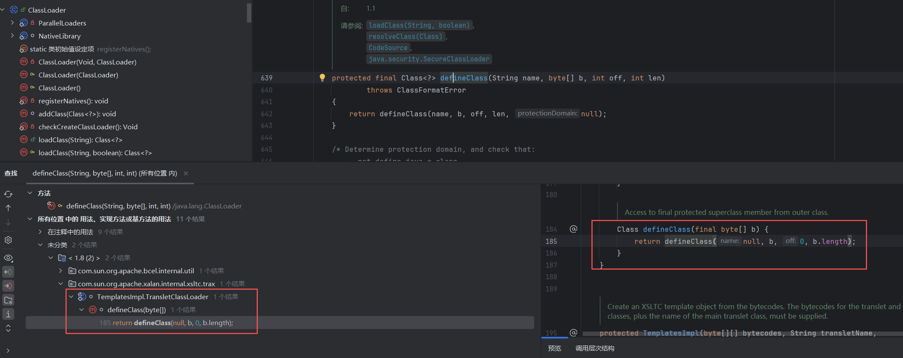Image resolution: width=903 pixels, height=358 pixels.
Task: Open the loadClass(String, boolean) doc link
Action: click(419, 26)
